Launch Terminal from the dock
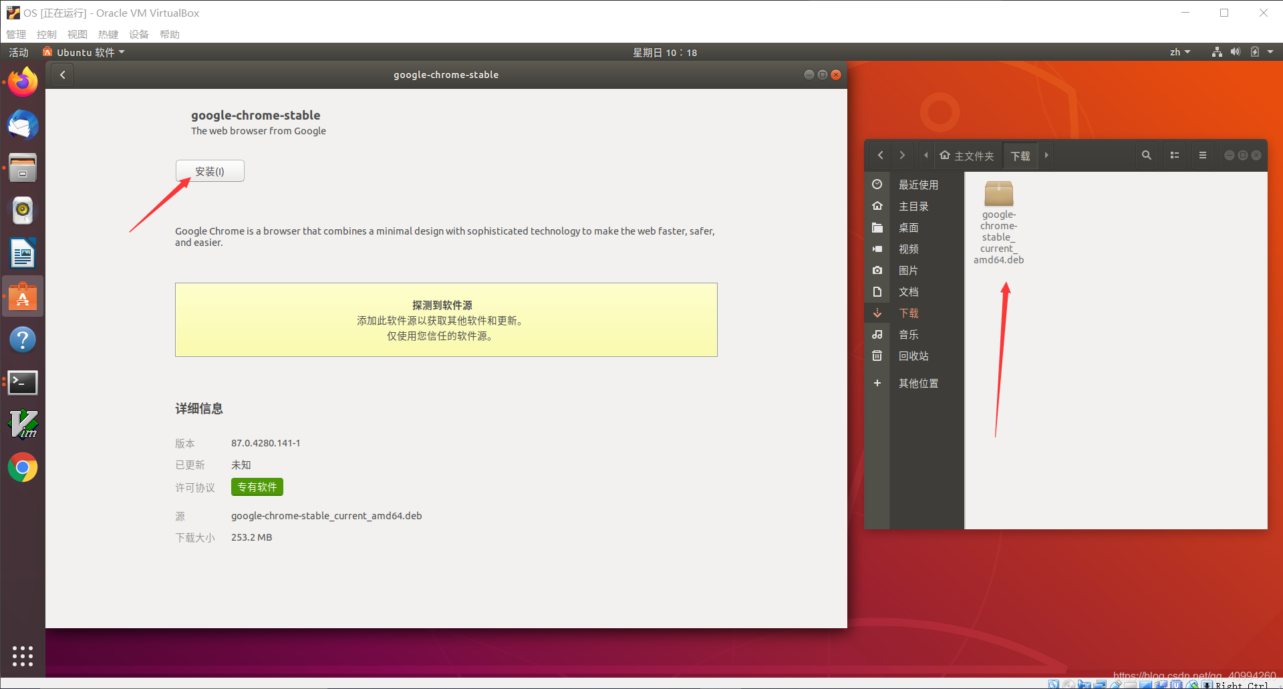The image size is (1283, 689). tap(23, 382)
